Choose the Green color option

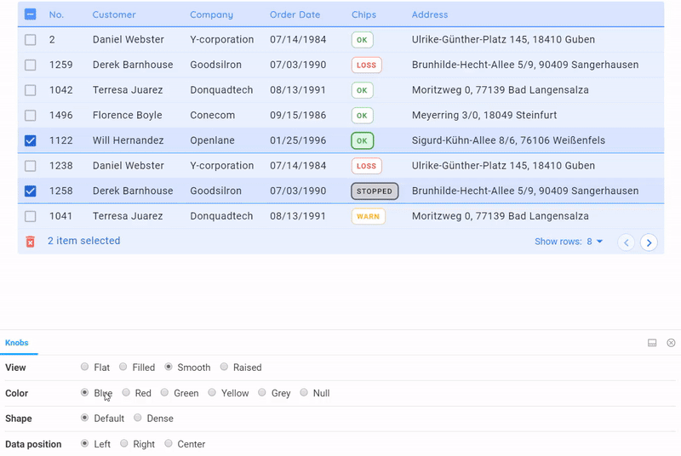point(164,393)
